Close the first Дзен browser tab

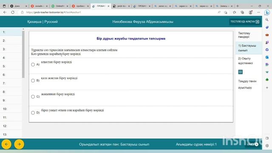[x=26, y=6]
